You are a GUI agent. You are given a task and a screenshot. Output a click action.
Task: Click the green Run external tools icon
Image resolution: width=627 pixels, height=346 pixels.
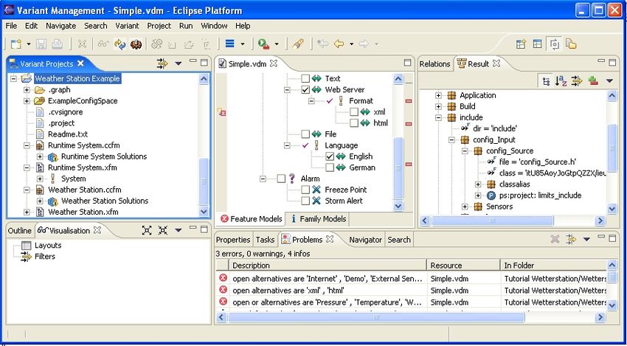(263, 44)
